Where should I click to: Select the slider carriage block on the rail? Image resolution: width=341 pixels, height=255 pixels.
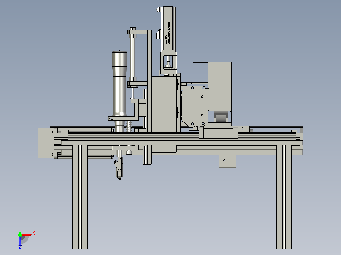(x=218, y=132)
